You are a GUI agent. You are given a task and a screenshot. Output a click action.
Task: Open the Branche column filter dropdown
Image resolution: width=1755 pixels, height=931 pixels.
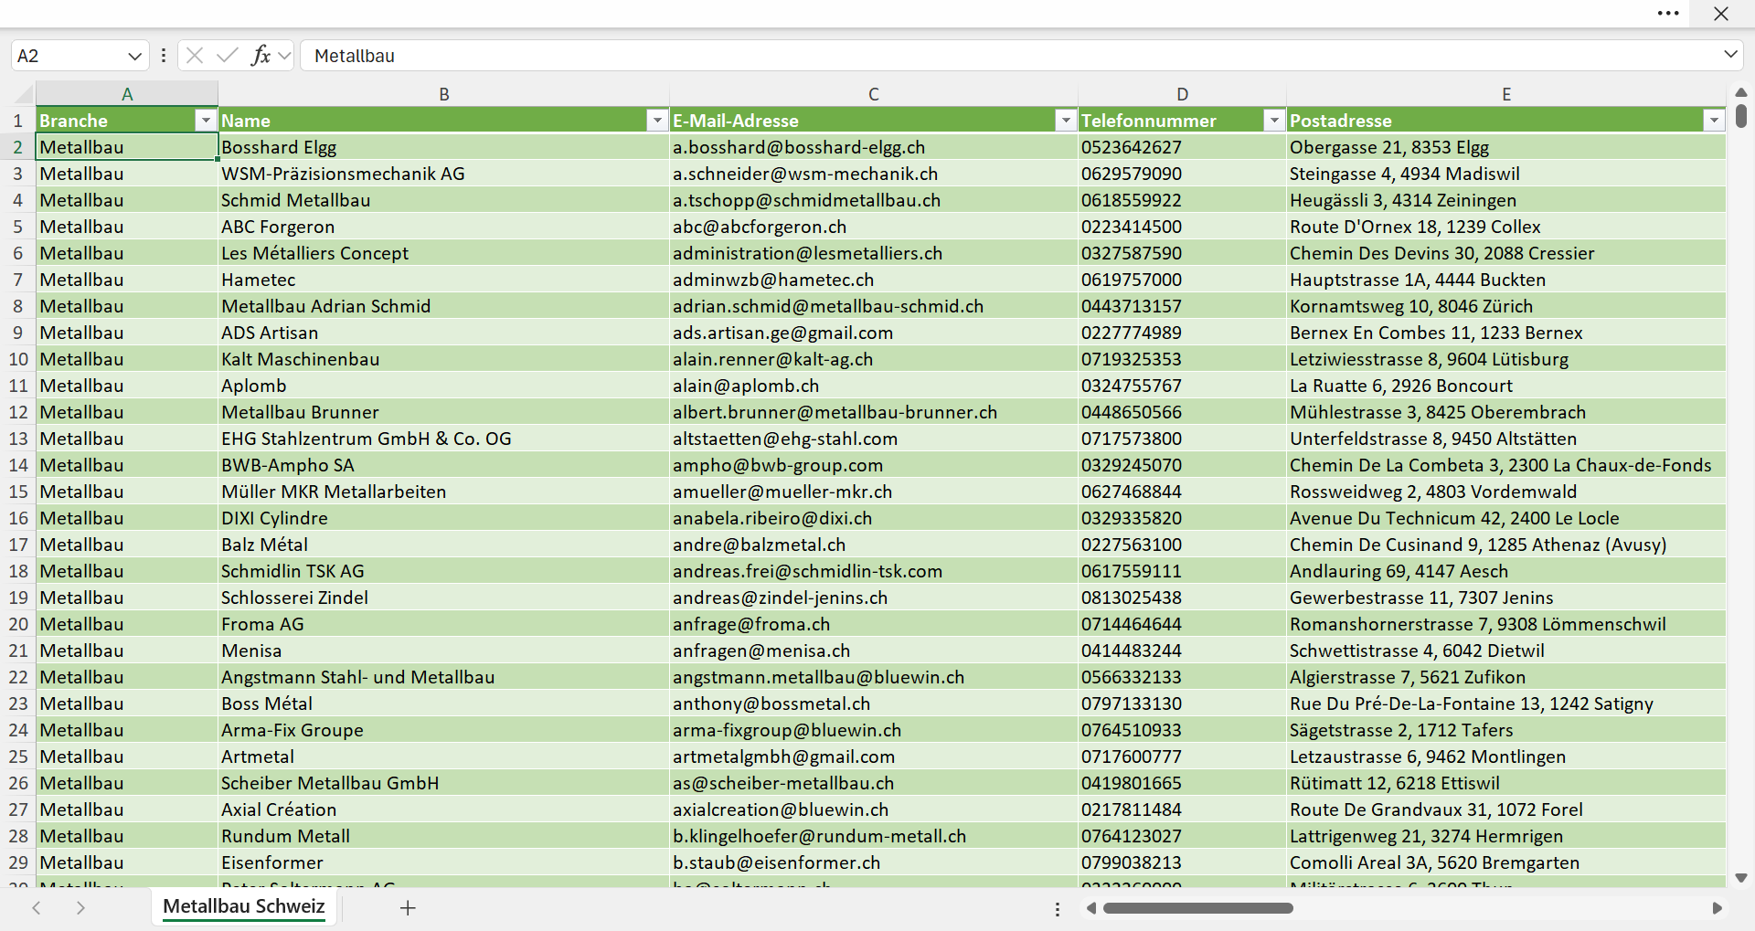pyautogui.click(x=206, y=121)
